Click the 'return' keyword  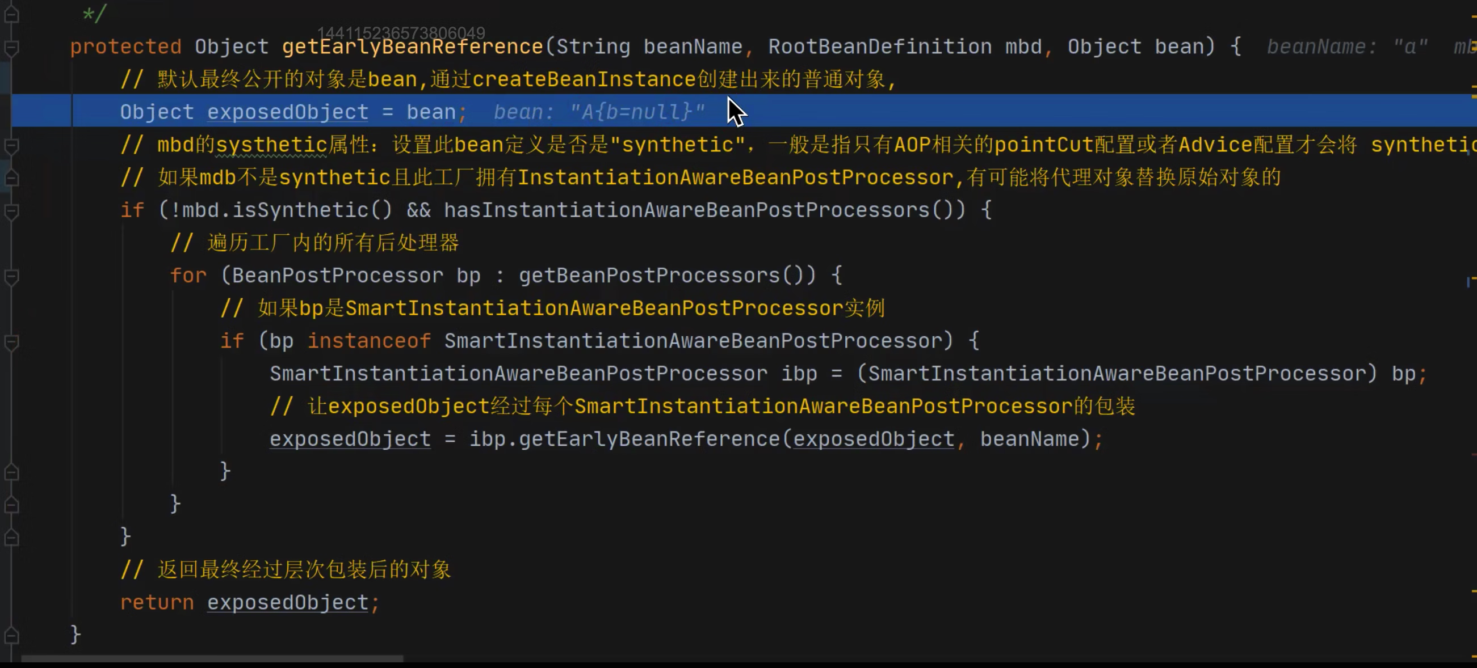point(157,602)
